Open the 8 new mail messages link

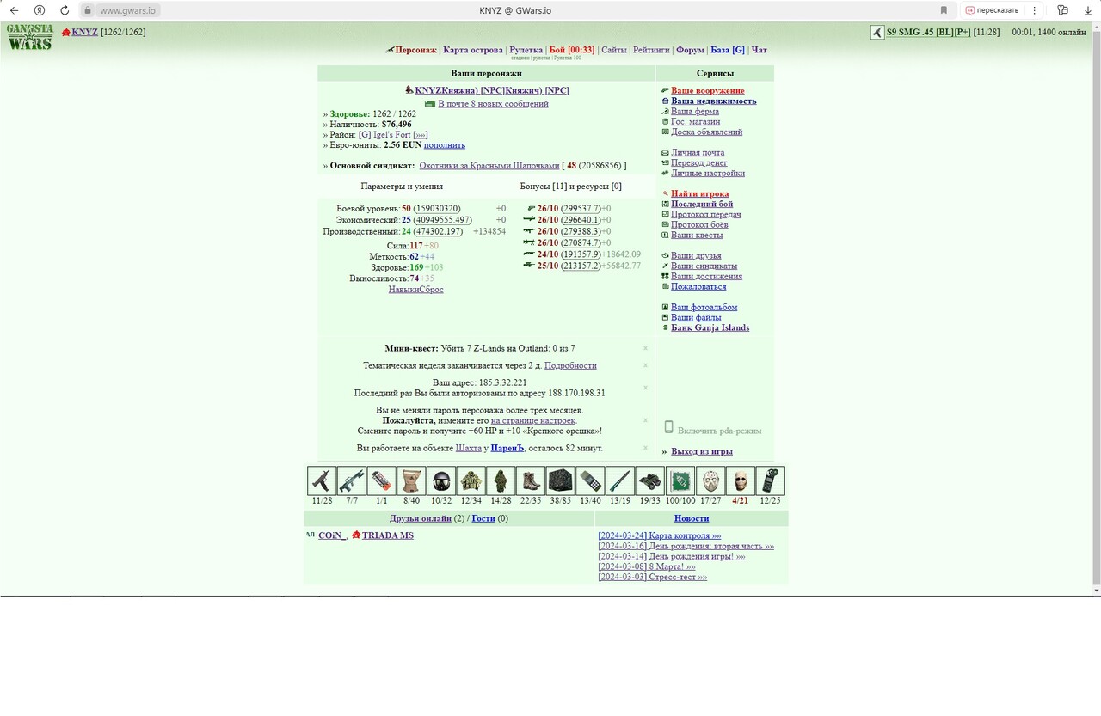coord(493,103)
